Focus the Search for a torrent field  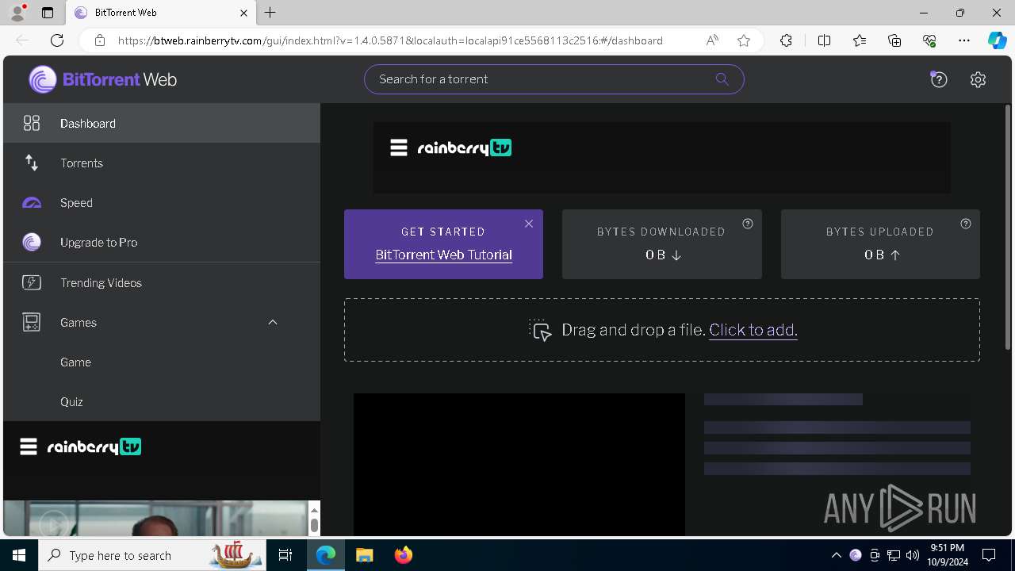[553, 79]
